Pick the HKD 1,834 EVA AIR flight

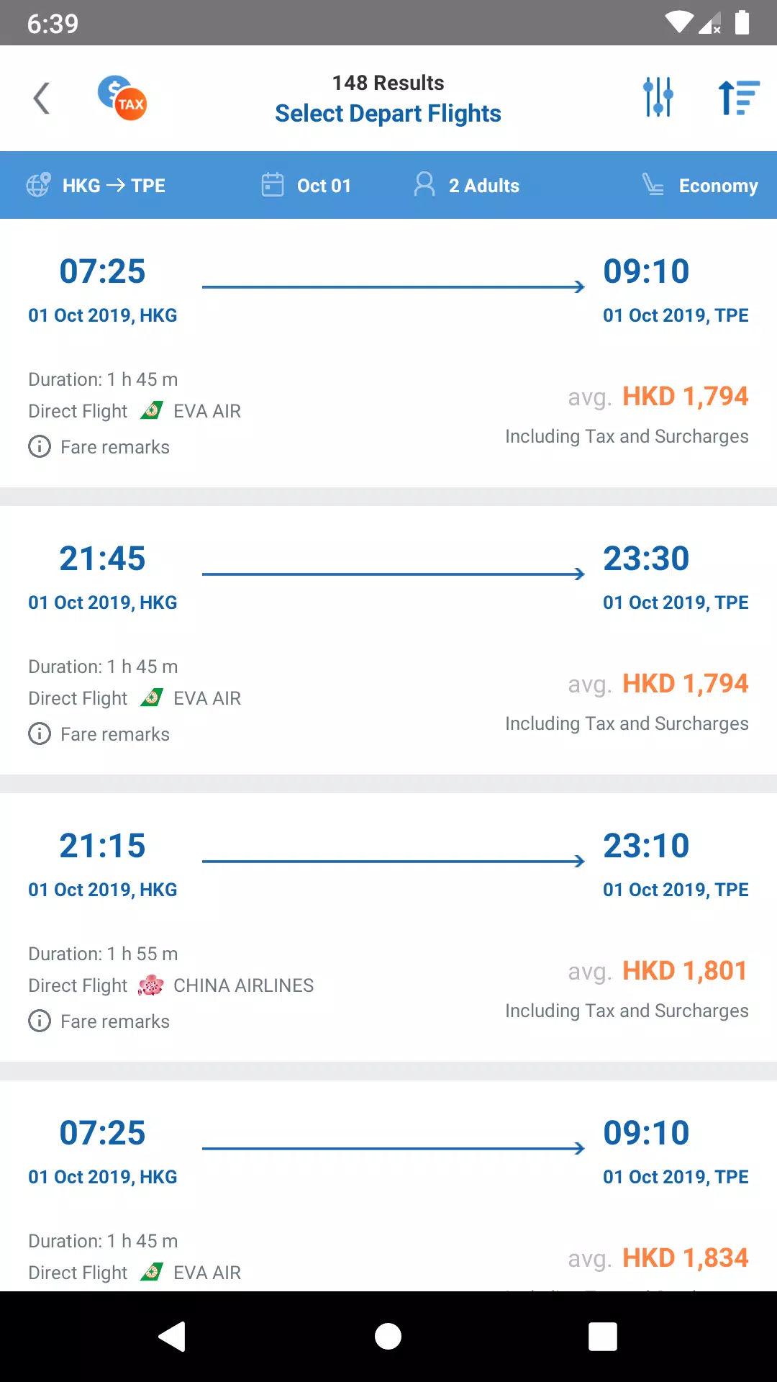click(x=388, y=1185)
